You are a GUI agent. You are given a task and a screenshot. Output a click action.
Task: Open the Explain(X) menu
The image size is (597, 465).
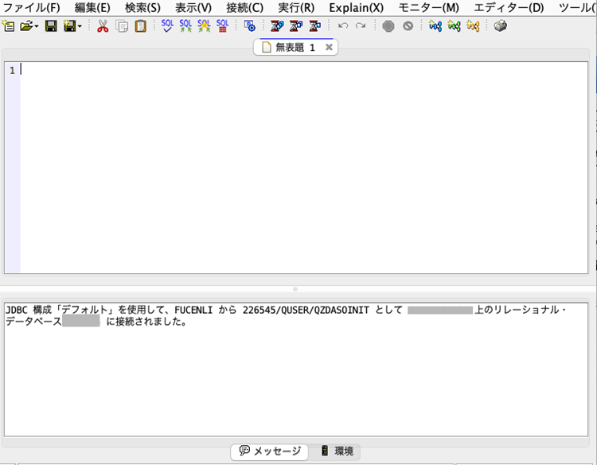356,7
